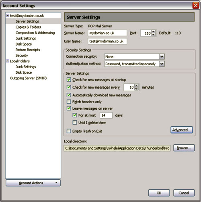The width and height of the screenshot is (201, 202).
Task: Click Browse... for local directory
Action: (184, 148)
